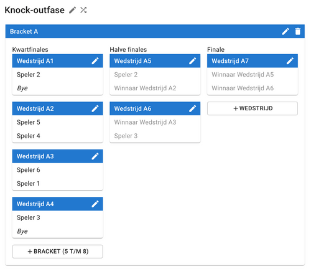Edit Wedstrijd A2 via pencil icon
This screenshot has width=311, height=271.
pos(95,108)
